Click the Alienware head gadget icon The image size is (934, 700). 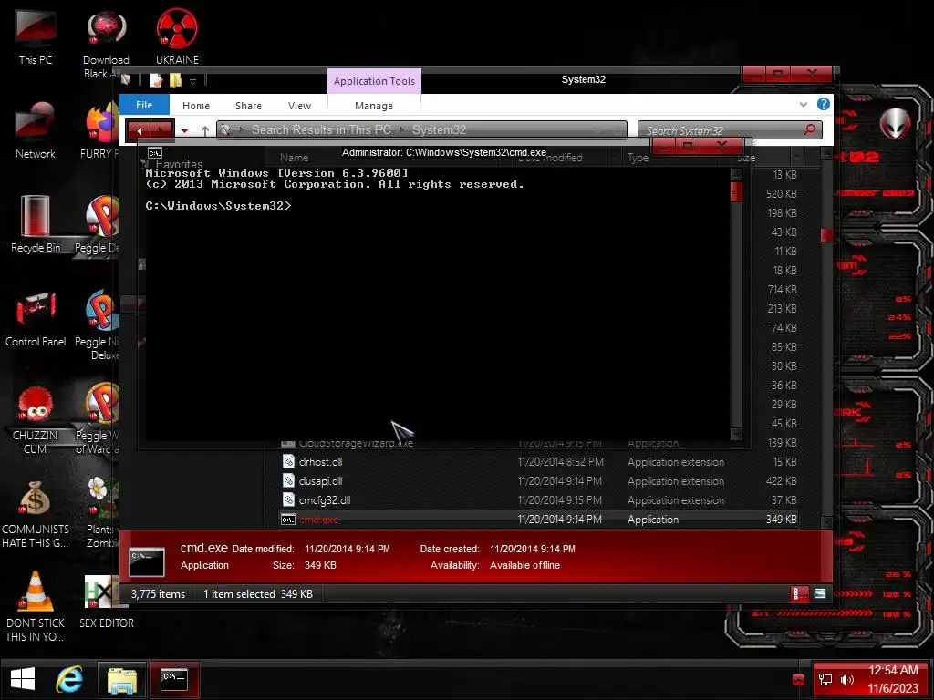pyautogui.click(x=895, y=123)
